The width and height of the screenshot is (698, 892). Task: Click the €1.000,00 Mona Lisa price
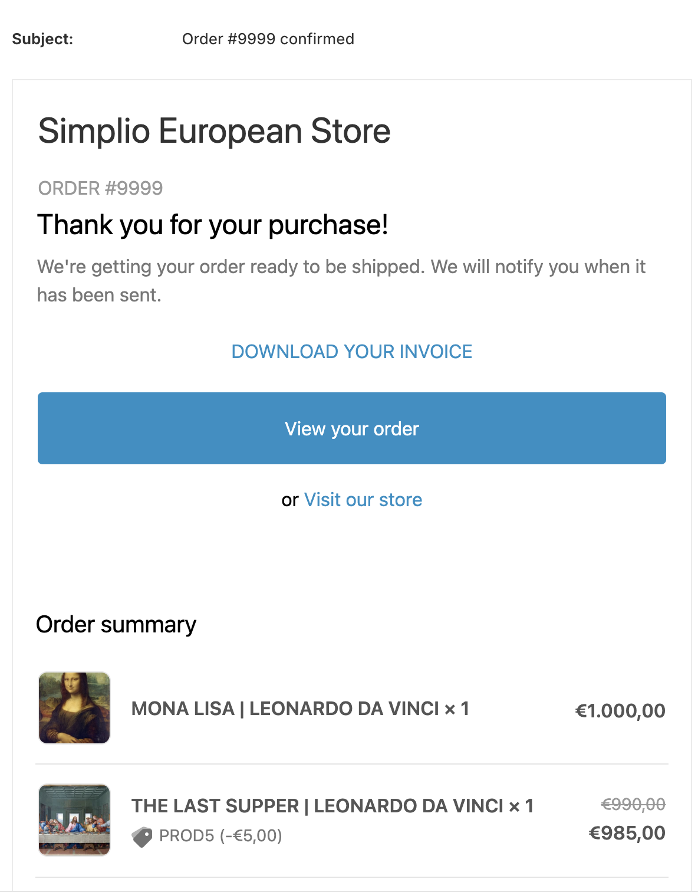[x=620, y=711]
